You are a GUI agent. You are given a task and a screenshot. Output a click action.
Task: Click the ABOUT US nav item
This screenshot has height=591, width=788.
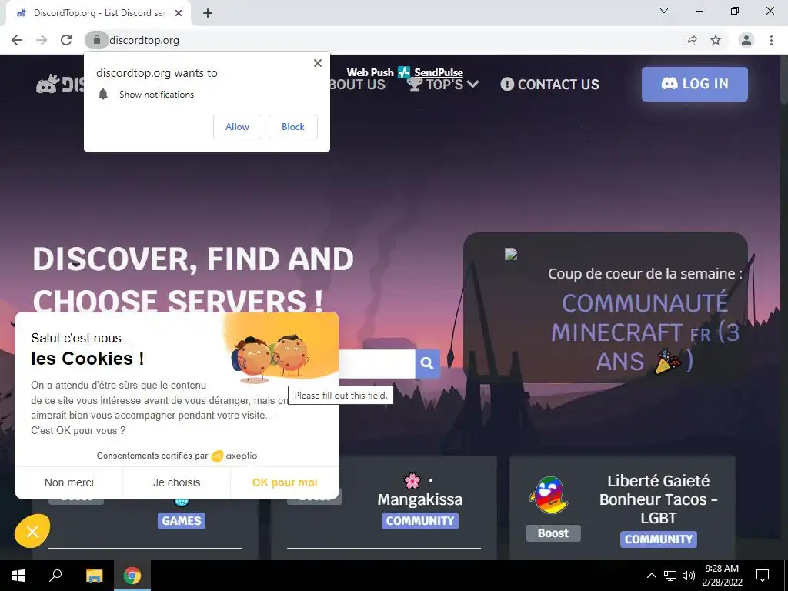coord(357,85)
